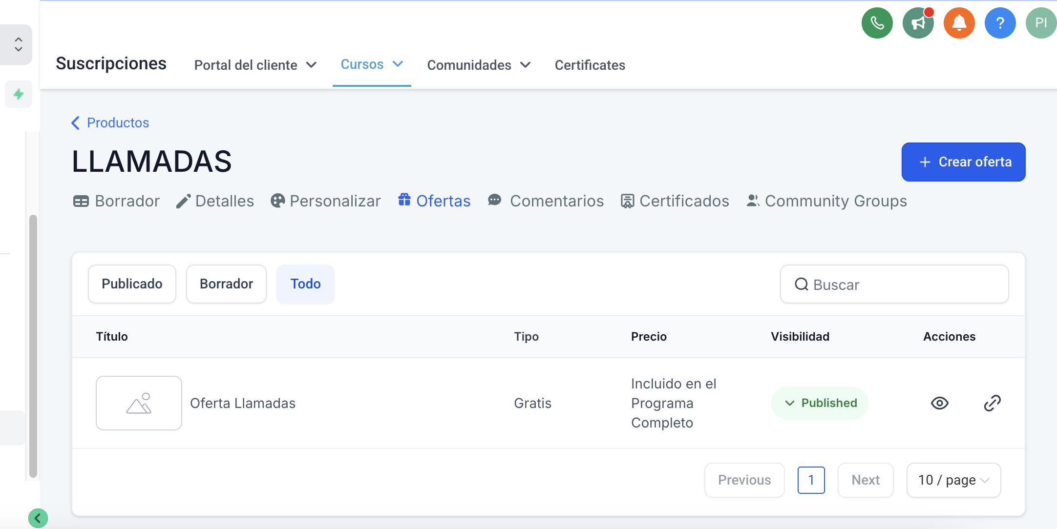Image resolution: width=1057 pixels, height=529 pixels.
Task: Open the megaphone announcements icon
Action: click(x=918, y=23)
